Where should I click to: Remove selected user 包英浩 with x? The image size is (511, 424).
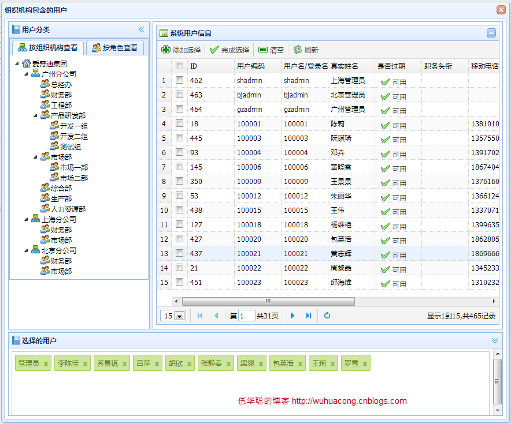300,363
